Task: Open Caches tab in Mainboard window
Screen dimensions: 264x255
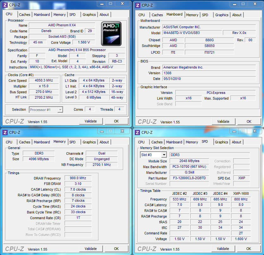Action: (x=157, y=15)
